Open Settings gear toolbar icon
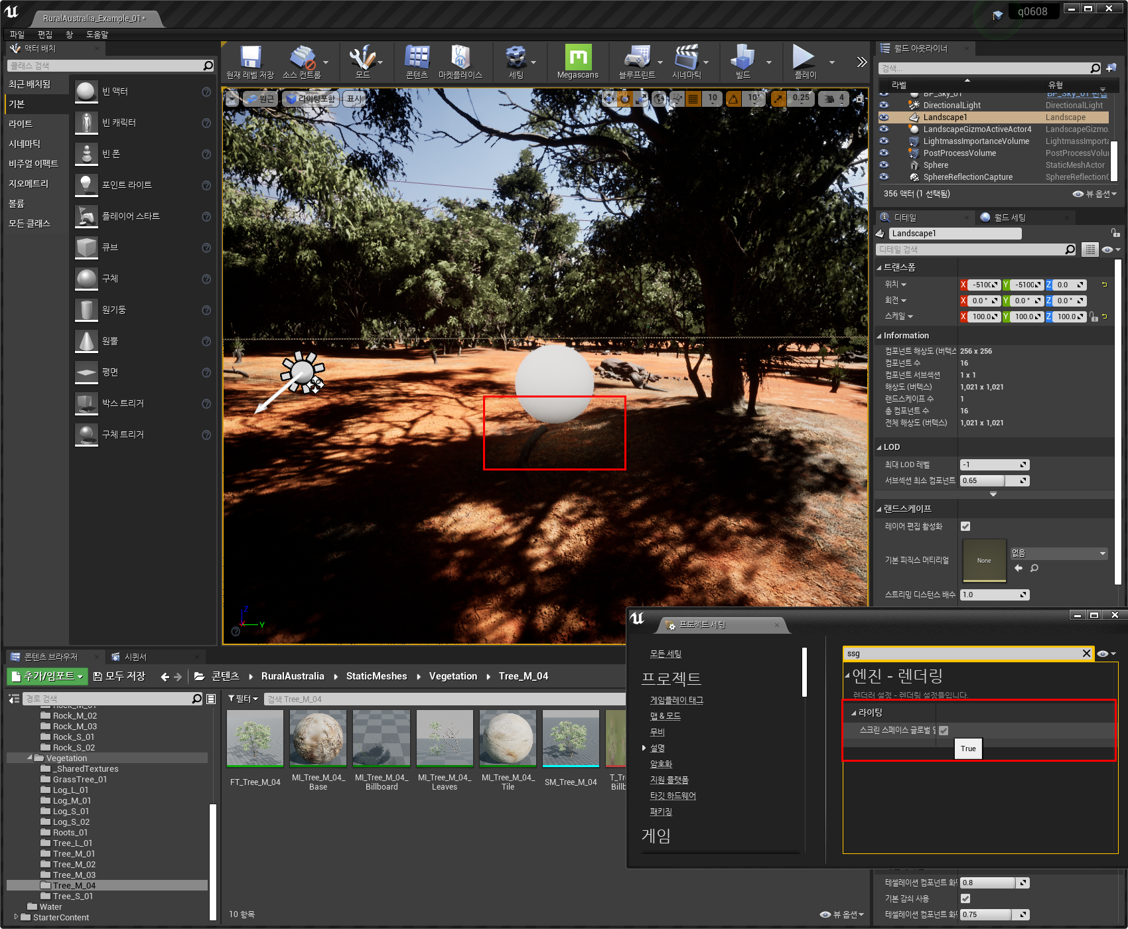The width and height of the screenshot is (1128, 929). (516, 58)
